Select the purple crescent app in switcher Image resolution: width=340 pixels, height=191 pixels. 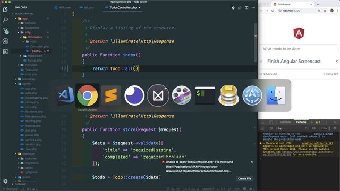tap(134, 95)
